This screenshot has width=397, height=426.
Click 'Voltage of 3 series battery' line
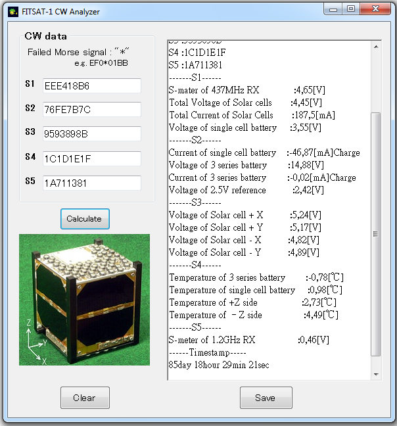coord(246,165)
